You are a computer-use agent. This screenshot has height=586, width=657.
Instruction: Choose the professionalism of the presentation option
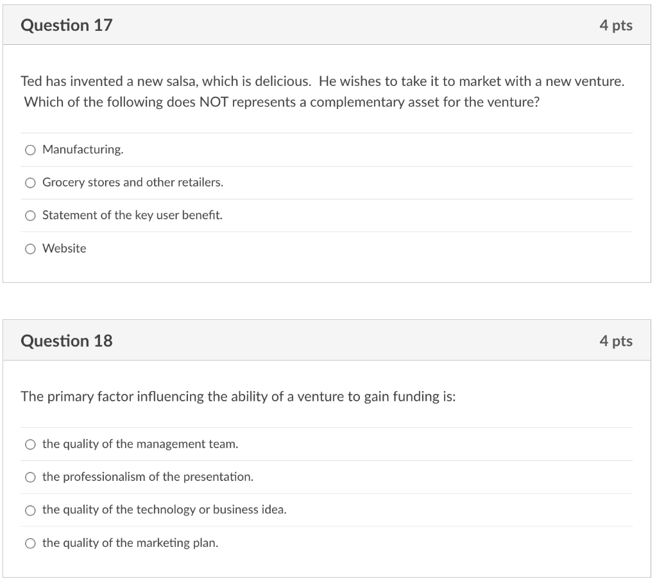coord(30,477)
